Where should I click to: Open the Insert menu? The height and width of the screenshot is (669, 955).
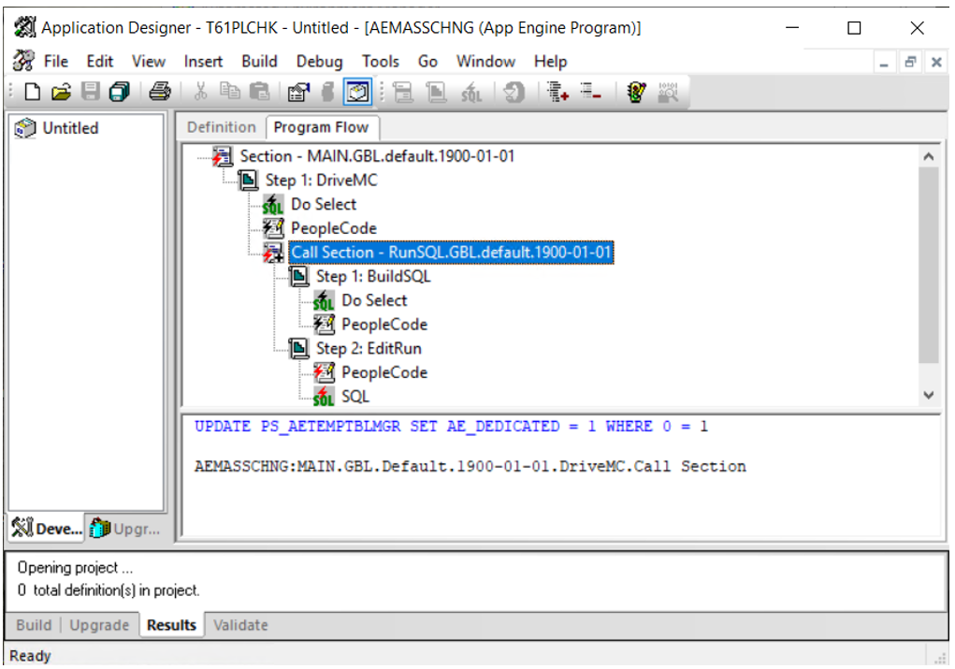(203, 62)
